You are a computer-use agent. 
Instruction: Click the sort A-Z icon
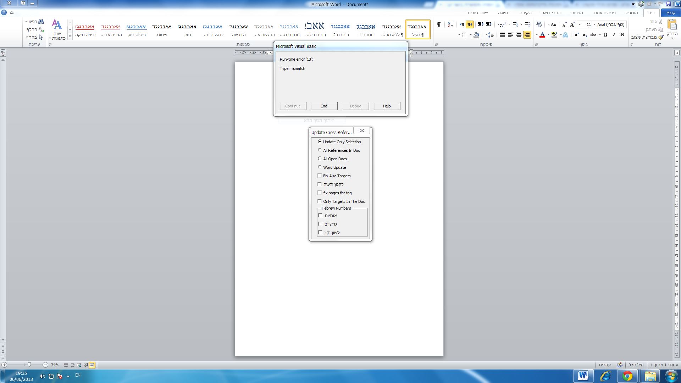(x=450, y=24)
